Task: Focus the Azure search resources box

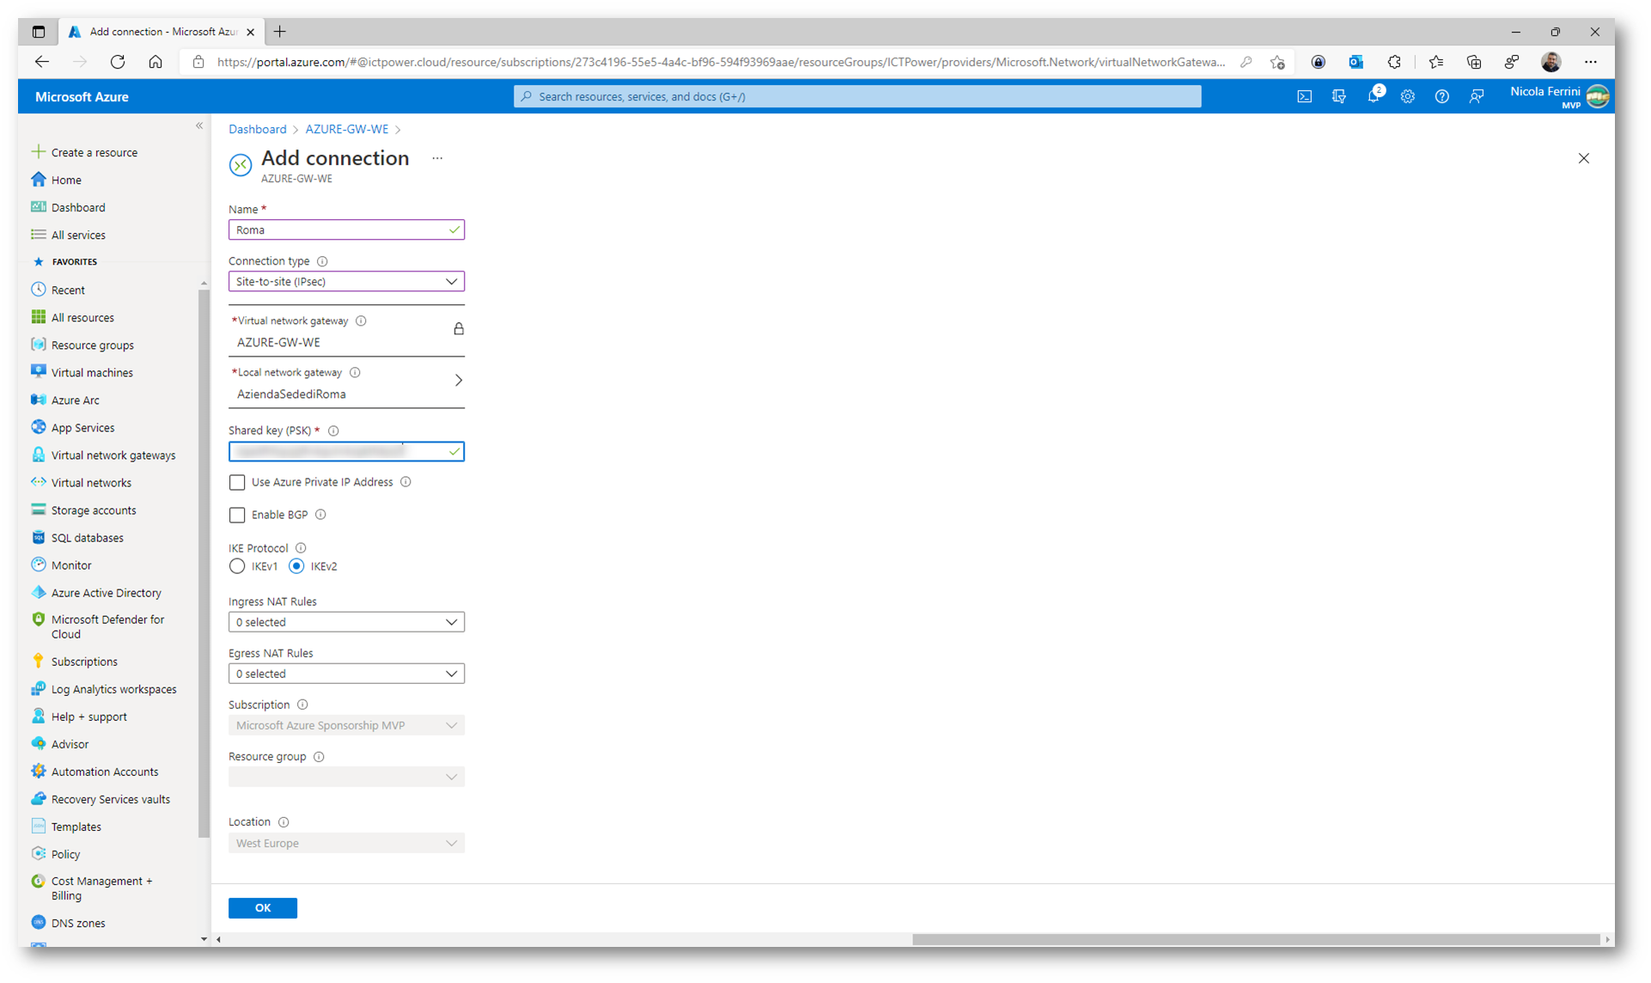Action: [x=857, y=96]
